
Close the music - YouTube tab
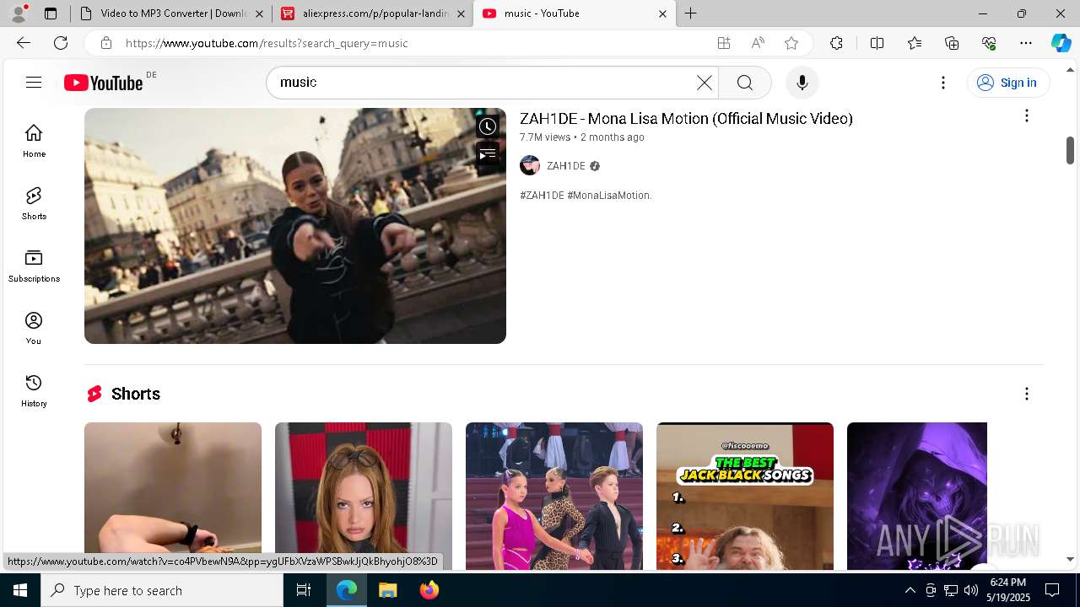pos(662,13)
